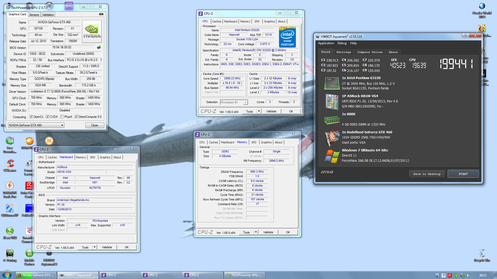Open Avira Control Center desktop icon
The width and height of the screenshot is (497, 279).
click(x=28, y=190)
